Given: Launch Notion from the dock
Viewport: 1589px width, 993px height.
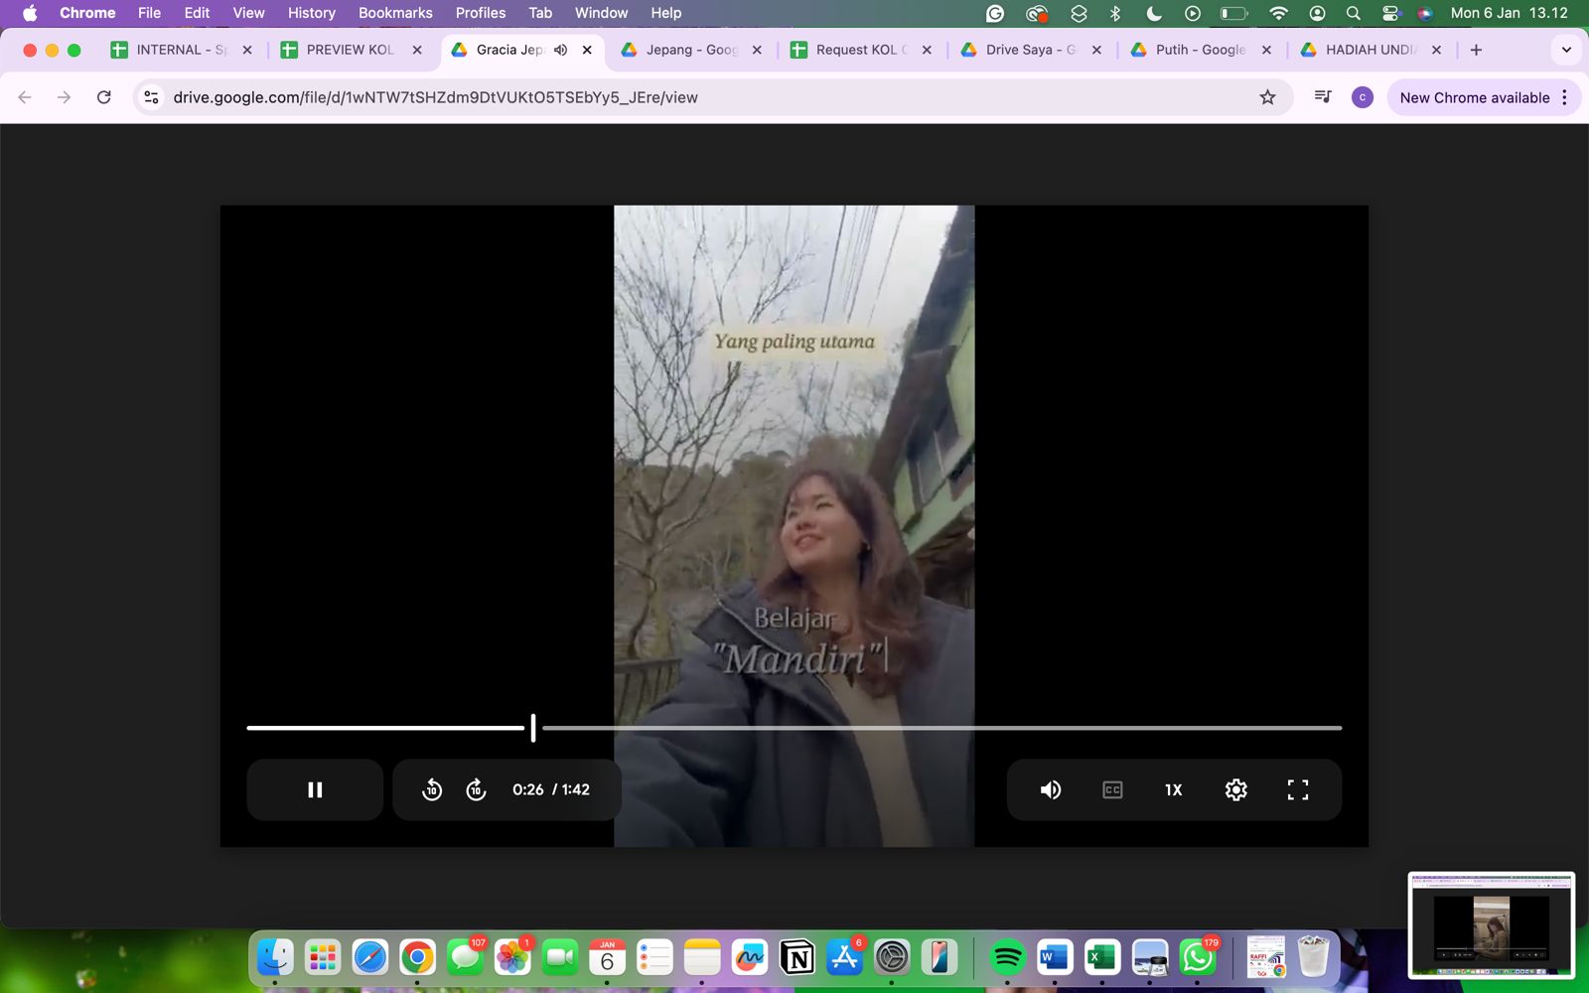Looking at the screenshot, I should coord(796,957).
